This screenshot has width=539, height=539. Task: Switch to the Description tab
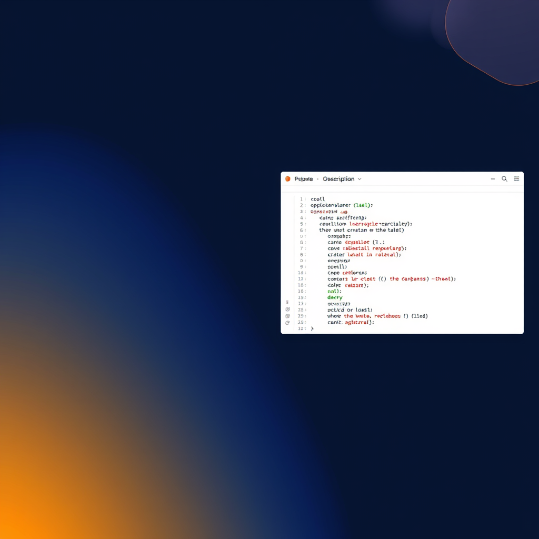[x=338, y=179]
